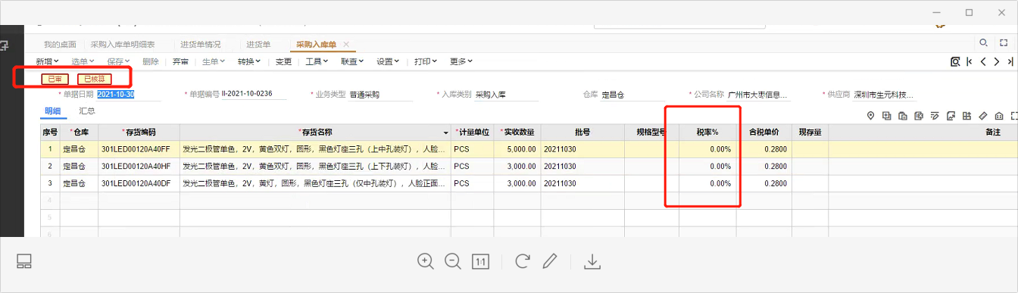1018x293 pixels.
Task: Click the 删除 toolbar button
Action: (151, 61)
